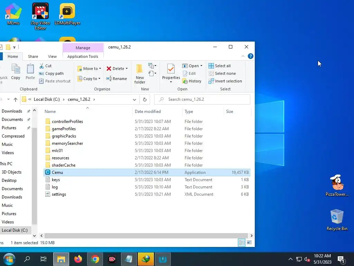Viewport: 354px width, 266px height.
Task: Open the View ribbon tab
Action: 53,56
